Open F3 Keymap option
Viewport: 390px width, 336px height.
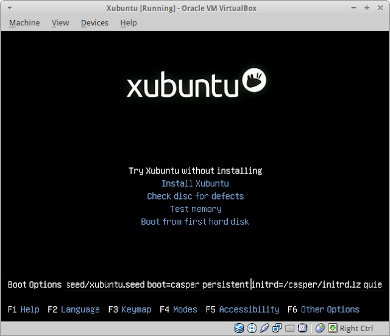tap(130, 309)
